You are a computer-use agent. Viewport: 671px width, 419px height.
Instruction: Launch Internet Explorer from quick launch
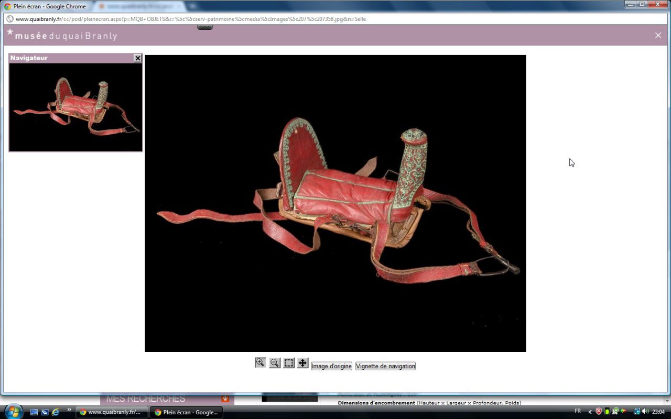coord(56,412)
